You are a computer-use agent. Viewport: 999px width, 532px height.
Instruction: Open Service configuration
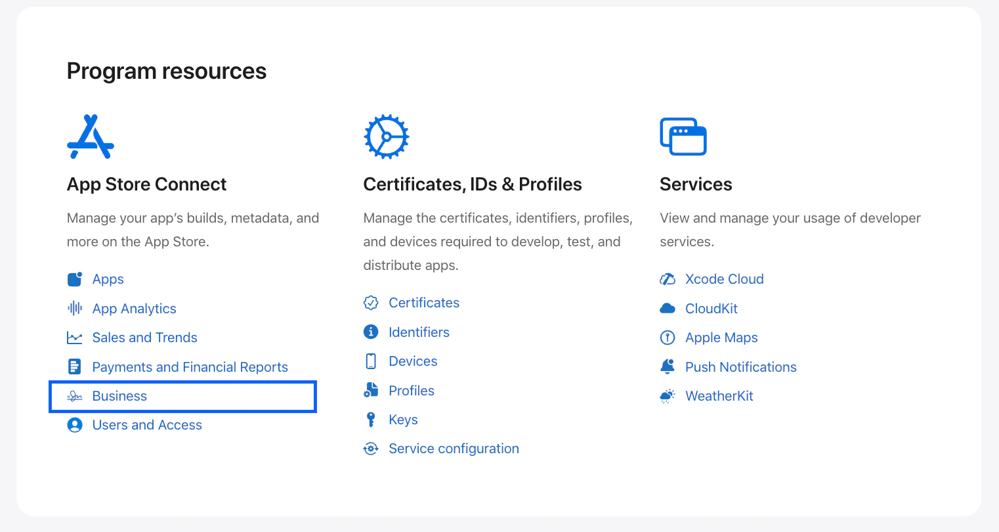point(454,448)
